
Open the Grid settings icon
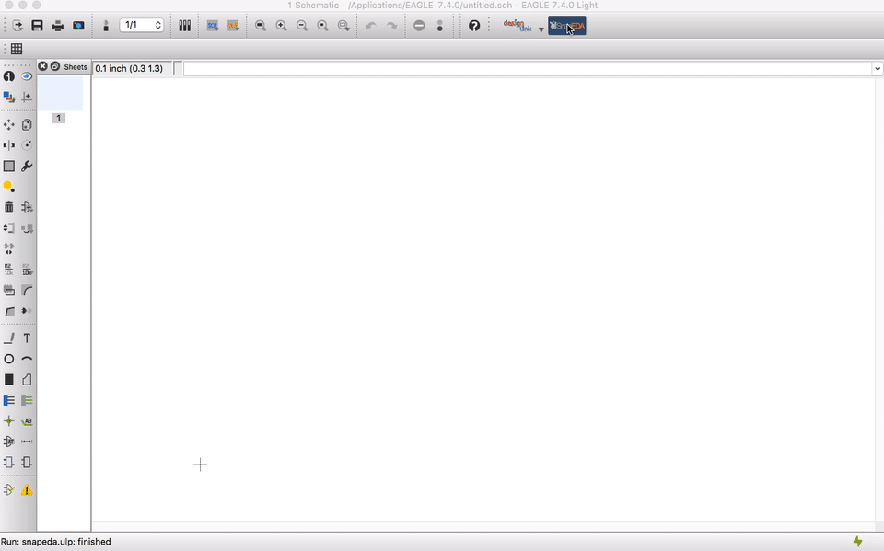coord(17,49)
